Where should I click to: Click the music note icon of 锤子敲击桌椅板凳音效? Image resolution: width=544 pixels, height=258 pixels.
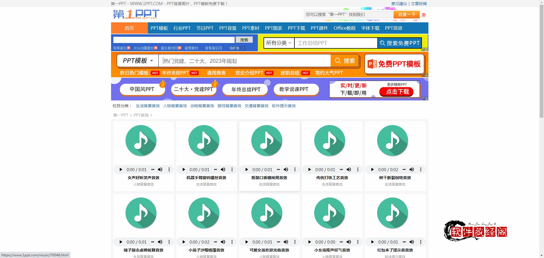pyautogui.click(x=141, y=213)
